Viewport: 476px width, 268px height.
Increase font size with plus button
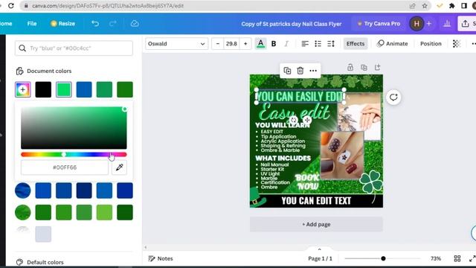tap(245, 44)
